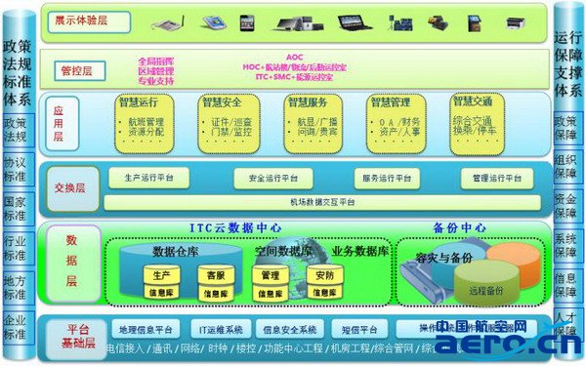Click the 智慧交通 application box
The image size is (586, 366).
(x=478, y=124)
